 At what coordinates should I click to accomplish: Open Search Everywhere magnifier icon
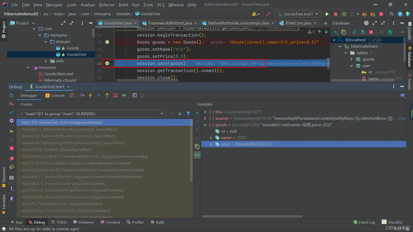391,14
